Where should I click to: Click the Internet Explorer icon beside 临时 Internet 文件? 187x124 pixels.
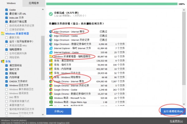(51, 48)
